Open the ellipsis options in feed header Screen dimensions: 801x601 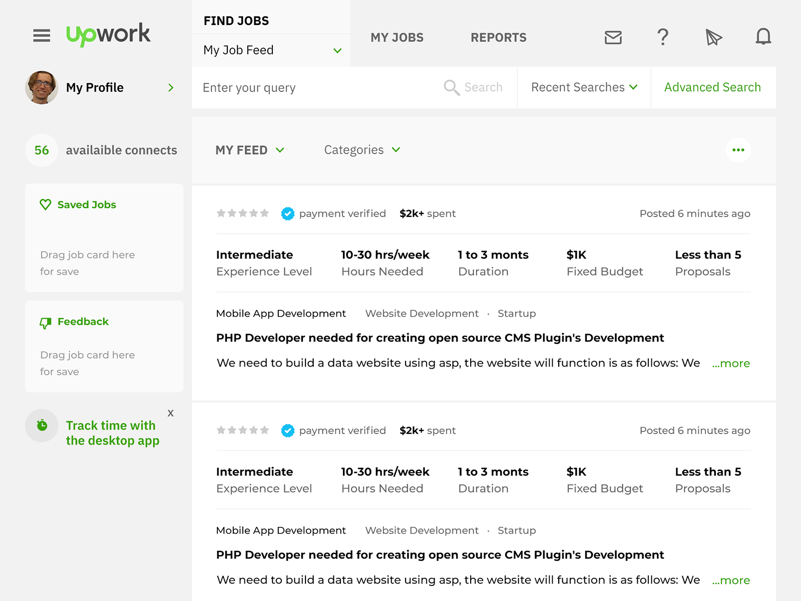pos(738,150)
